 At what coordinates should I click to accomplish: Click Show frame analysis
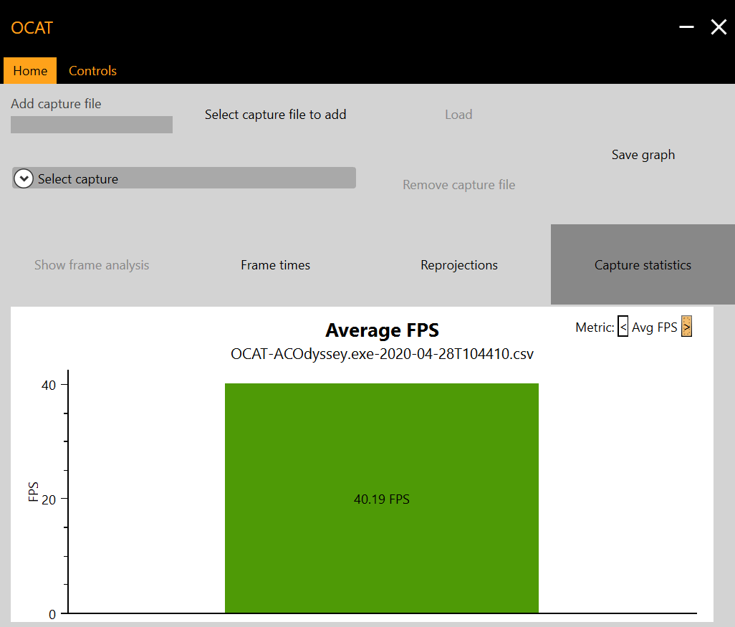[92, 265]
